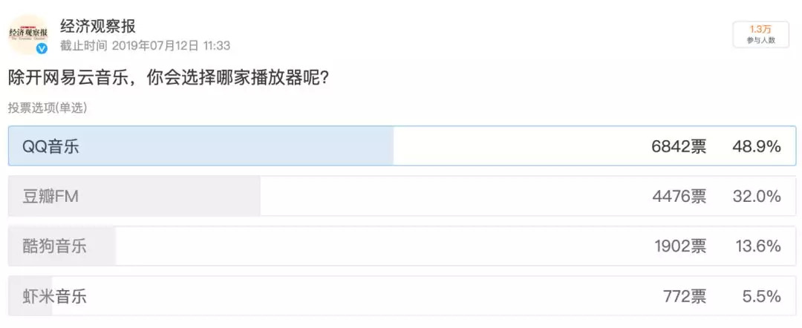Image resolution: width=802 pixels, height=328 pixels.
Task: Click the 4476票 vote count
Action: (679, 197)
